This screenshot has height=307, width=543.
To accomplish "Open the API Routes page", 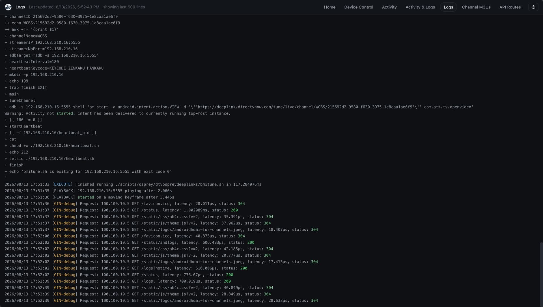I will coord(510,7).
